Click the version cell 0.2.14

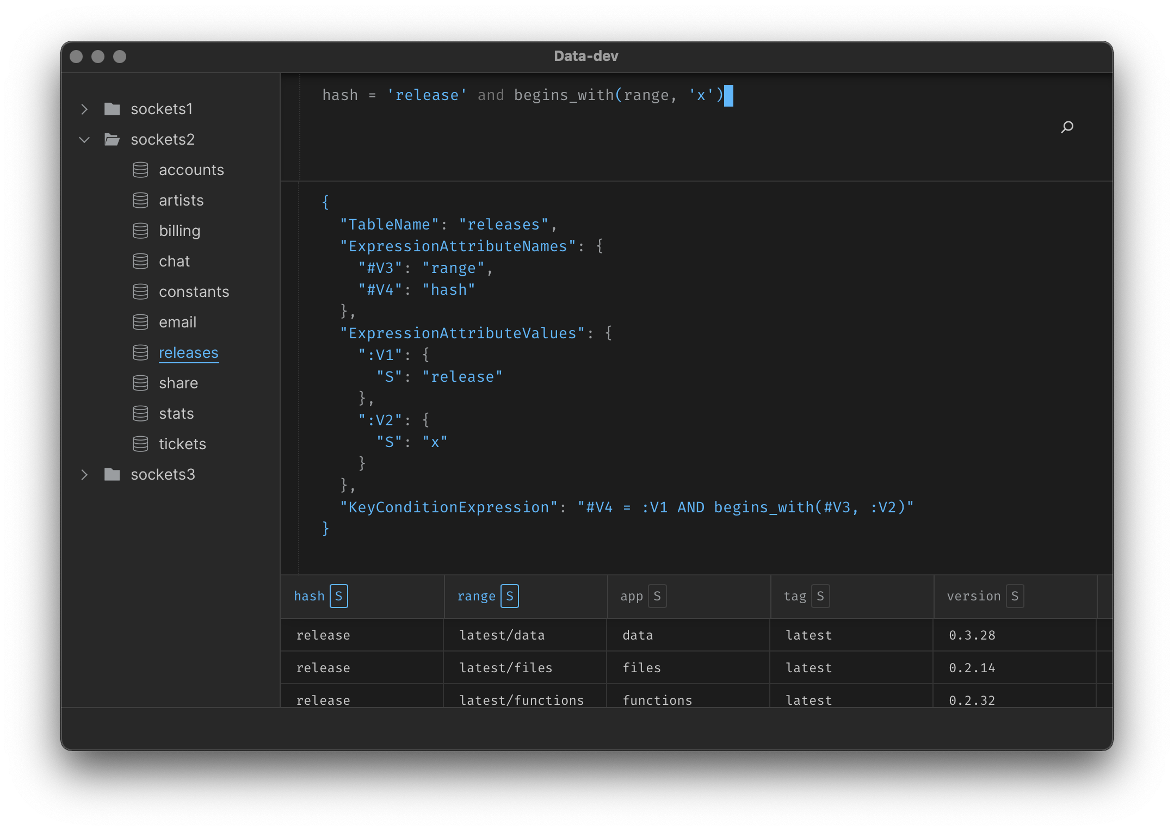pos(1015,668)
